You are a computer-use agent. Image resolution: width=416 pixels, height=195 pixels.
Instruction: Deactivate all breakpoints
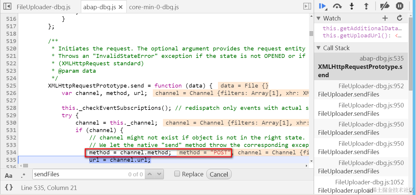click(x=385, y=6)
